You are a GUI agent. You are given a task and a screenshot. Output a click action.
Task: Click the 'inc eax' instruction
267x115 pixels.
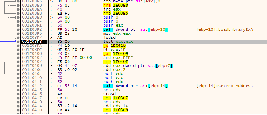tap(112, 9)
